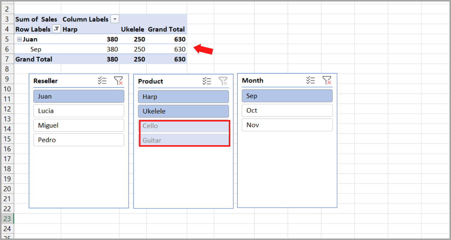Enable Multi-Select in the Product slicer
Viewport: 451px width, 240px height.
(207, 81)
